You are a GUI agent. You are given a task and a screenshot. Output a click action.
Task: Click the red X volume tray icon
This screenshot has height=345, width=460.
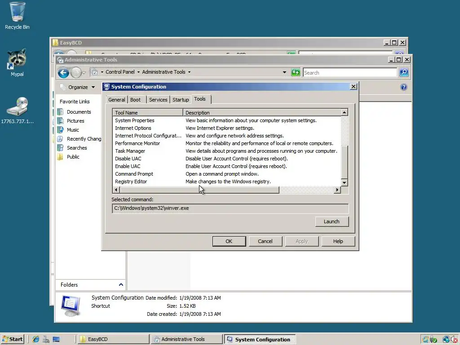454,340
